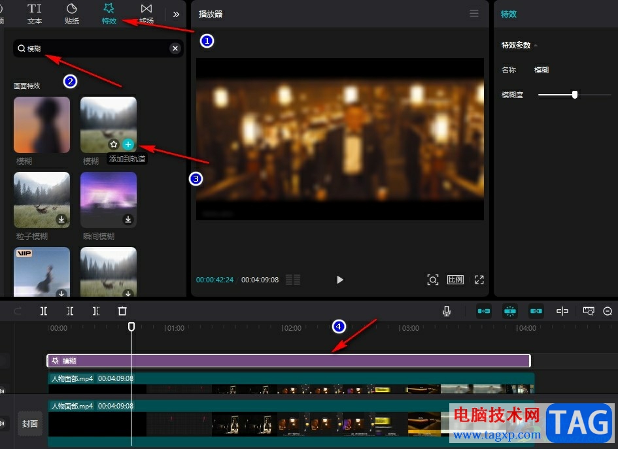This screenshot has height=449, width=618.
Task: Download the 瞬间模糊 effect
Action: click(x=128, y=219)
